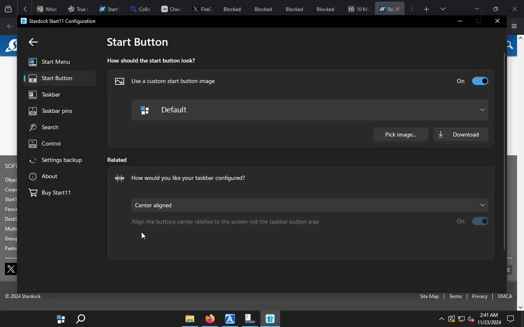524x327 pixels.
Task: Open the browser hamburger menu
Action: pos(514,26)
